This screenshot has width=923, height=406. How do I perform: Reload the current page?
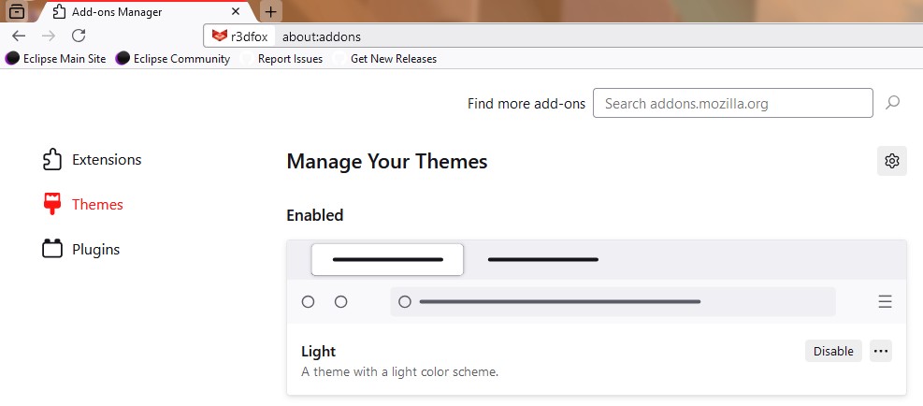pos(79,36)
